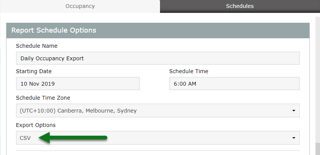The height and width of the screenshot is (155, 320).
Task: Click the Schedule Time label
Action: (188, 71)
